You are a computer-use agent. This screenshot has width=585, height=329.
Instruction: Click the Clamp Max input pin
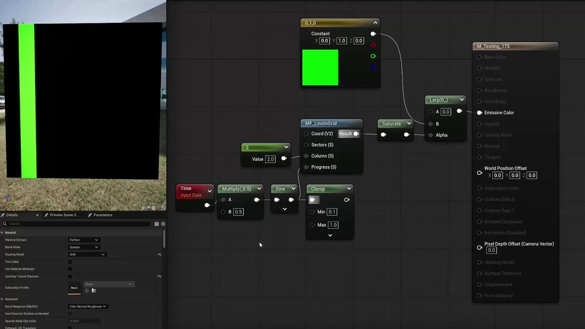coord(312,225)
